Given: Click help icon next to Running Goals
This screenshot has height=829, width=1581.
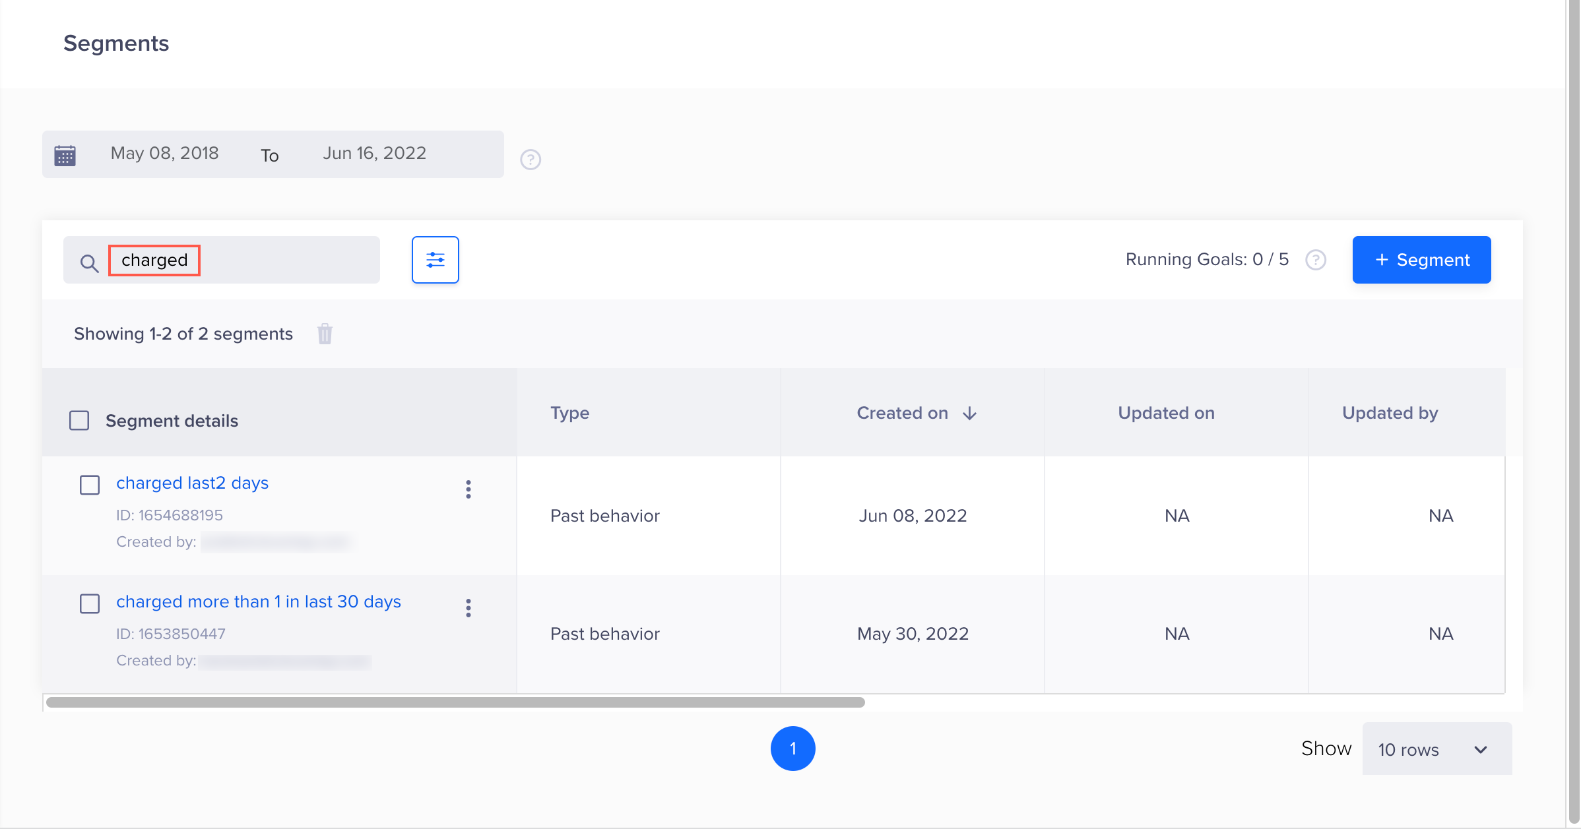Looking at the screenshot, I should (1316, 260).
